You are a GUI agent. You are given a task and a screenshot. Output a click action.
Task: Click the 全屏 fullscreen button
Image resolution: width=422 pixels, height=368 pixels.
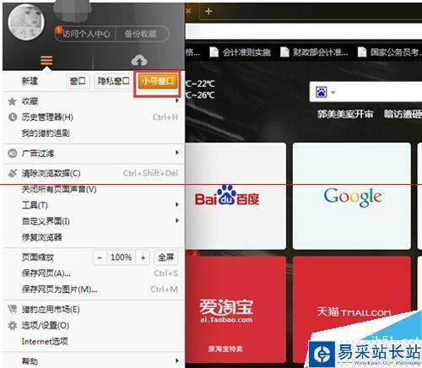tap(166, 257)
